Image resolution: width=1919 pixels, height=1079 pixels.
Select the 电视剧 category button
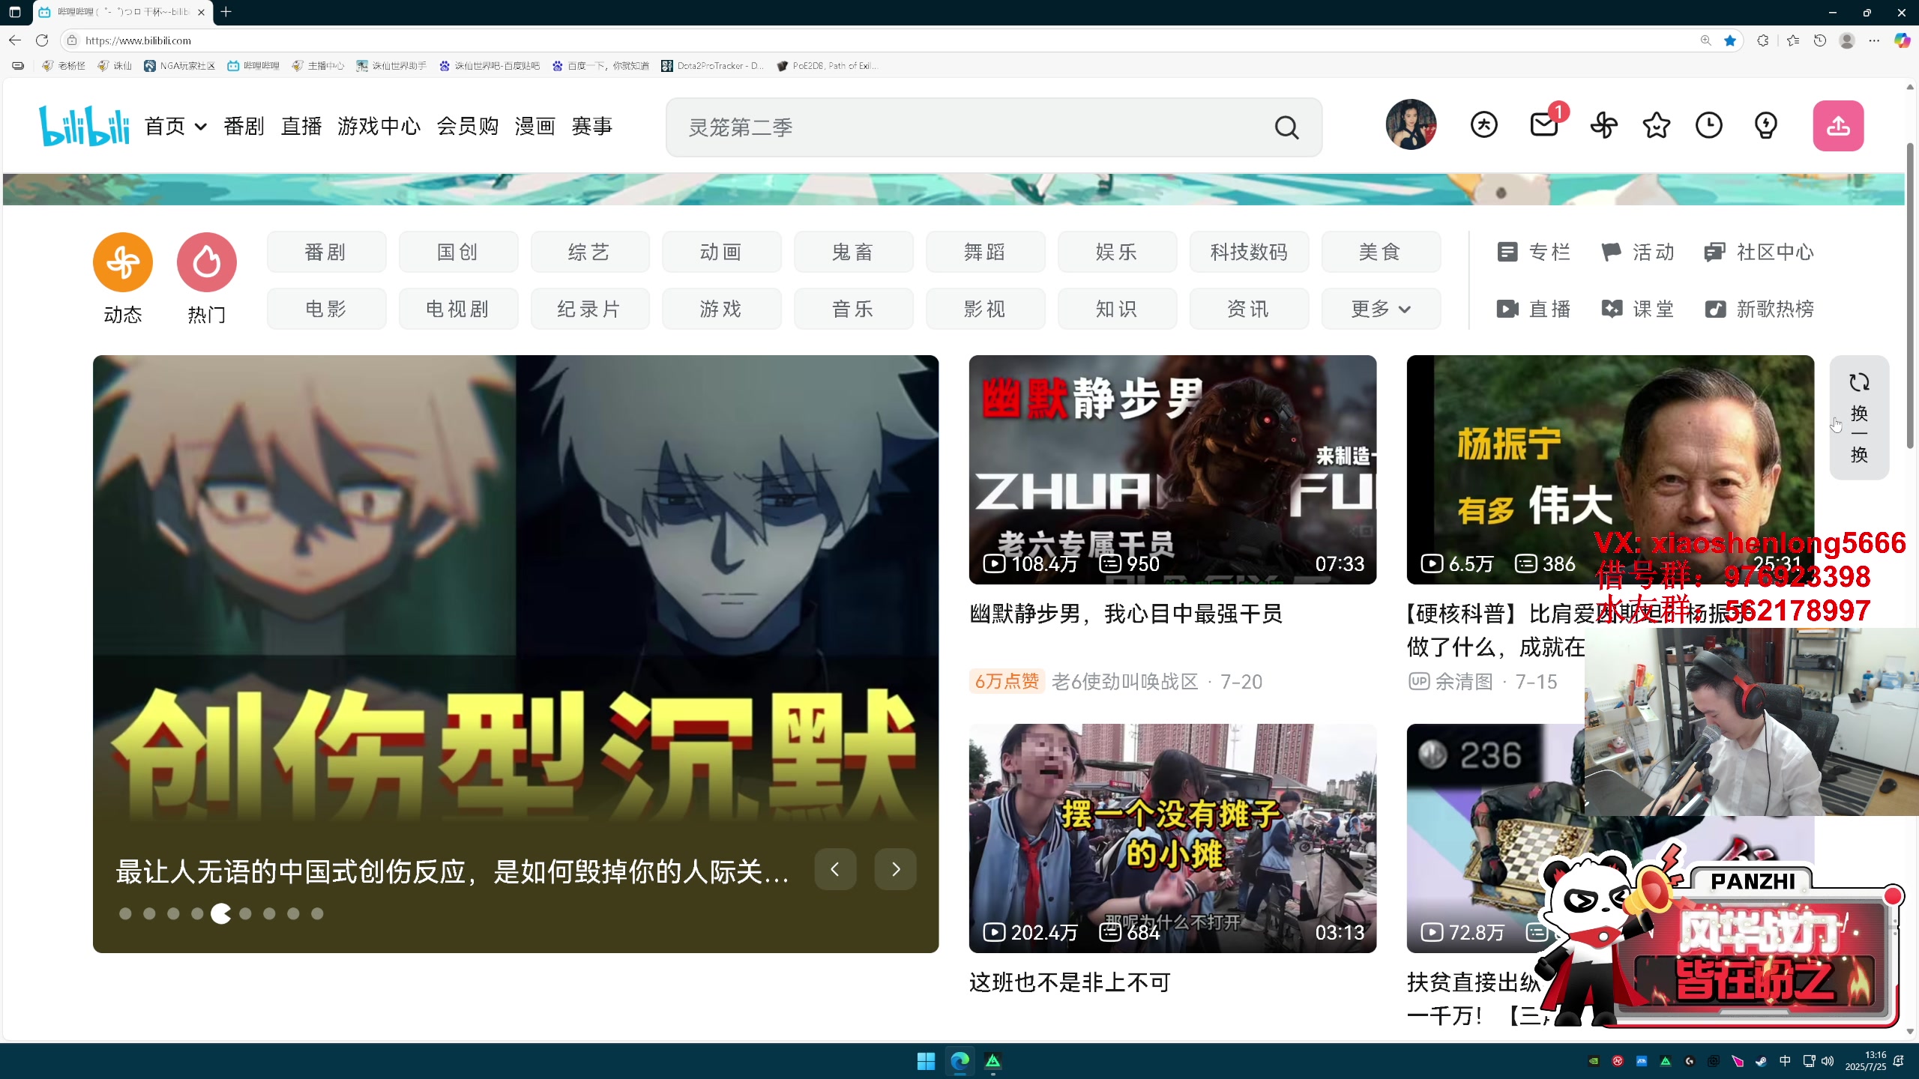(x=458, y=309)
